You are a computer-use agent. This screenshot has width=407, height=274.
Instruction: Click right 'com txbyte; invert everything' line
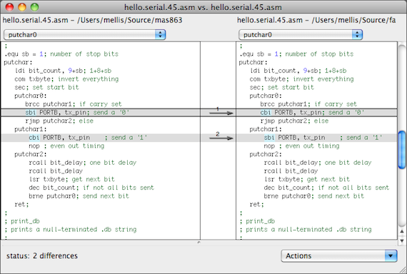pos(301,79)
